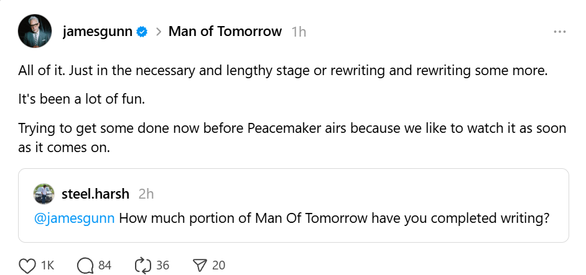Click the blue verified badge
This screenshot has width=586, height=275.
[142, 32]
